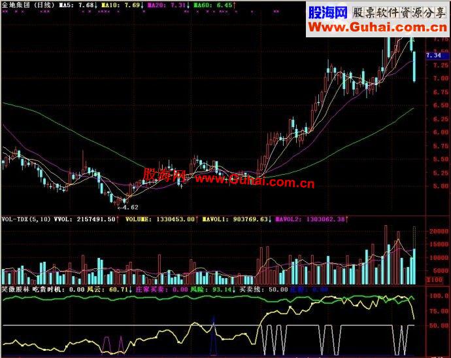Select the 庄家买卖: 0.00 indicator value
This screenshot has height=358, width=451.
point(160,289)
